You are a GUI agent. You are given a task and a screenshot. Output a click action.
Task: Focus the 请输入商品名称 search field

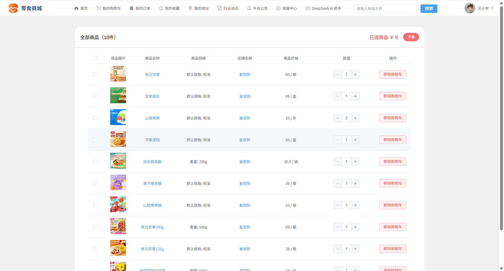(x=386, y=9)
